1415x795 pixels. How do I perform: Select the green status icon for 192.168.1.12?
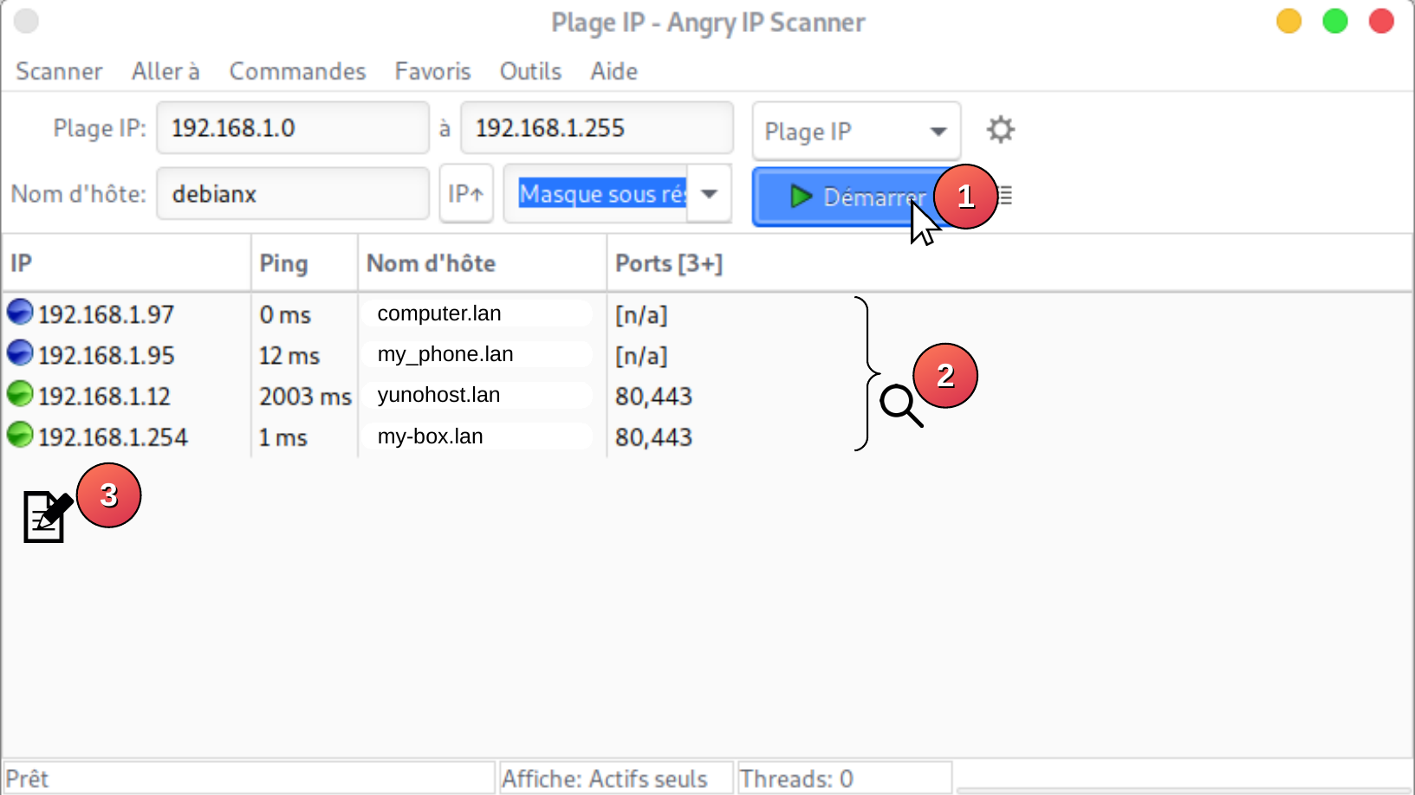20,394
